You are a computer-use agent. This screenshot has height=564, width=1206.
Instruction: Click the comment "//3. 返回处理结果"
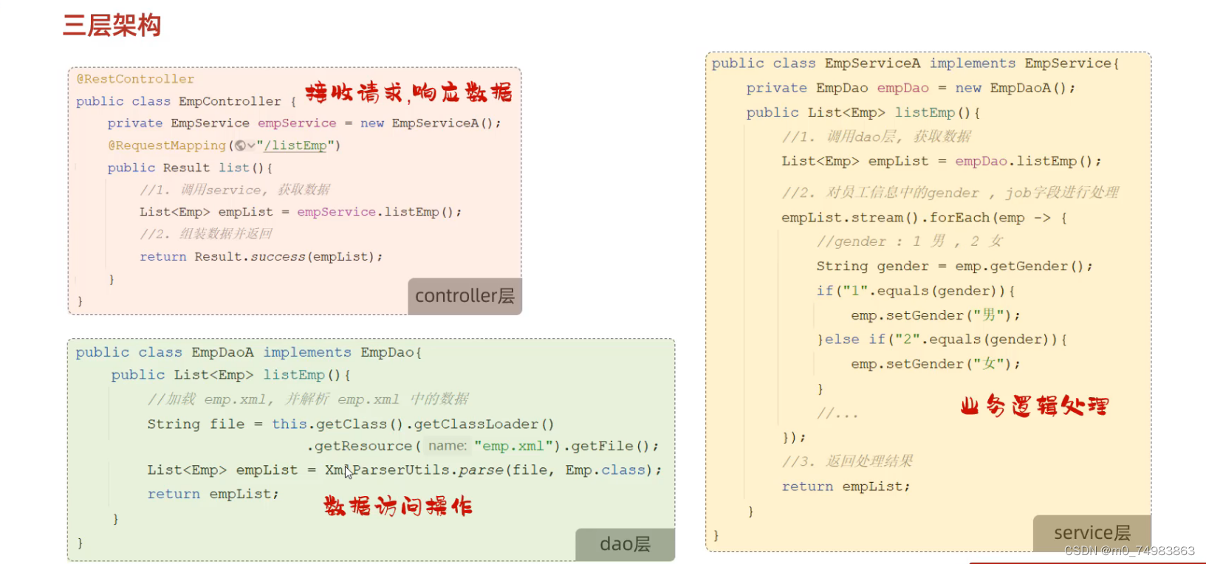(x=847, y=461)
